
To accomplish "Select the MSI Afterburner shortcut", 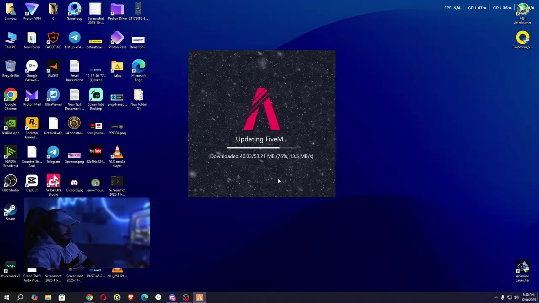I will pos(523,14).
